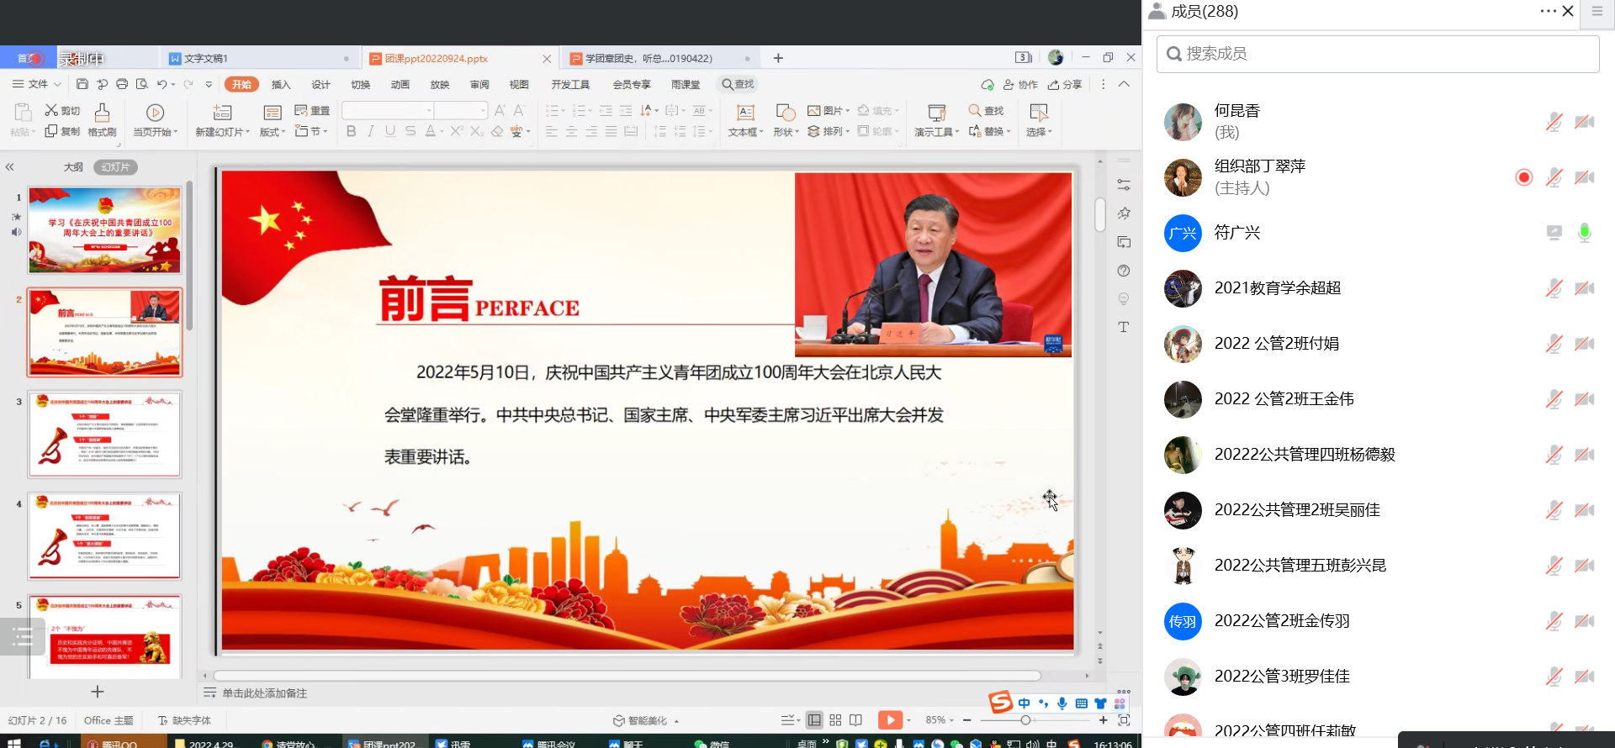Click the Save icon in quick access toolbar
1615x748 pixels.
(82, 84)
